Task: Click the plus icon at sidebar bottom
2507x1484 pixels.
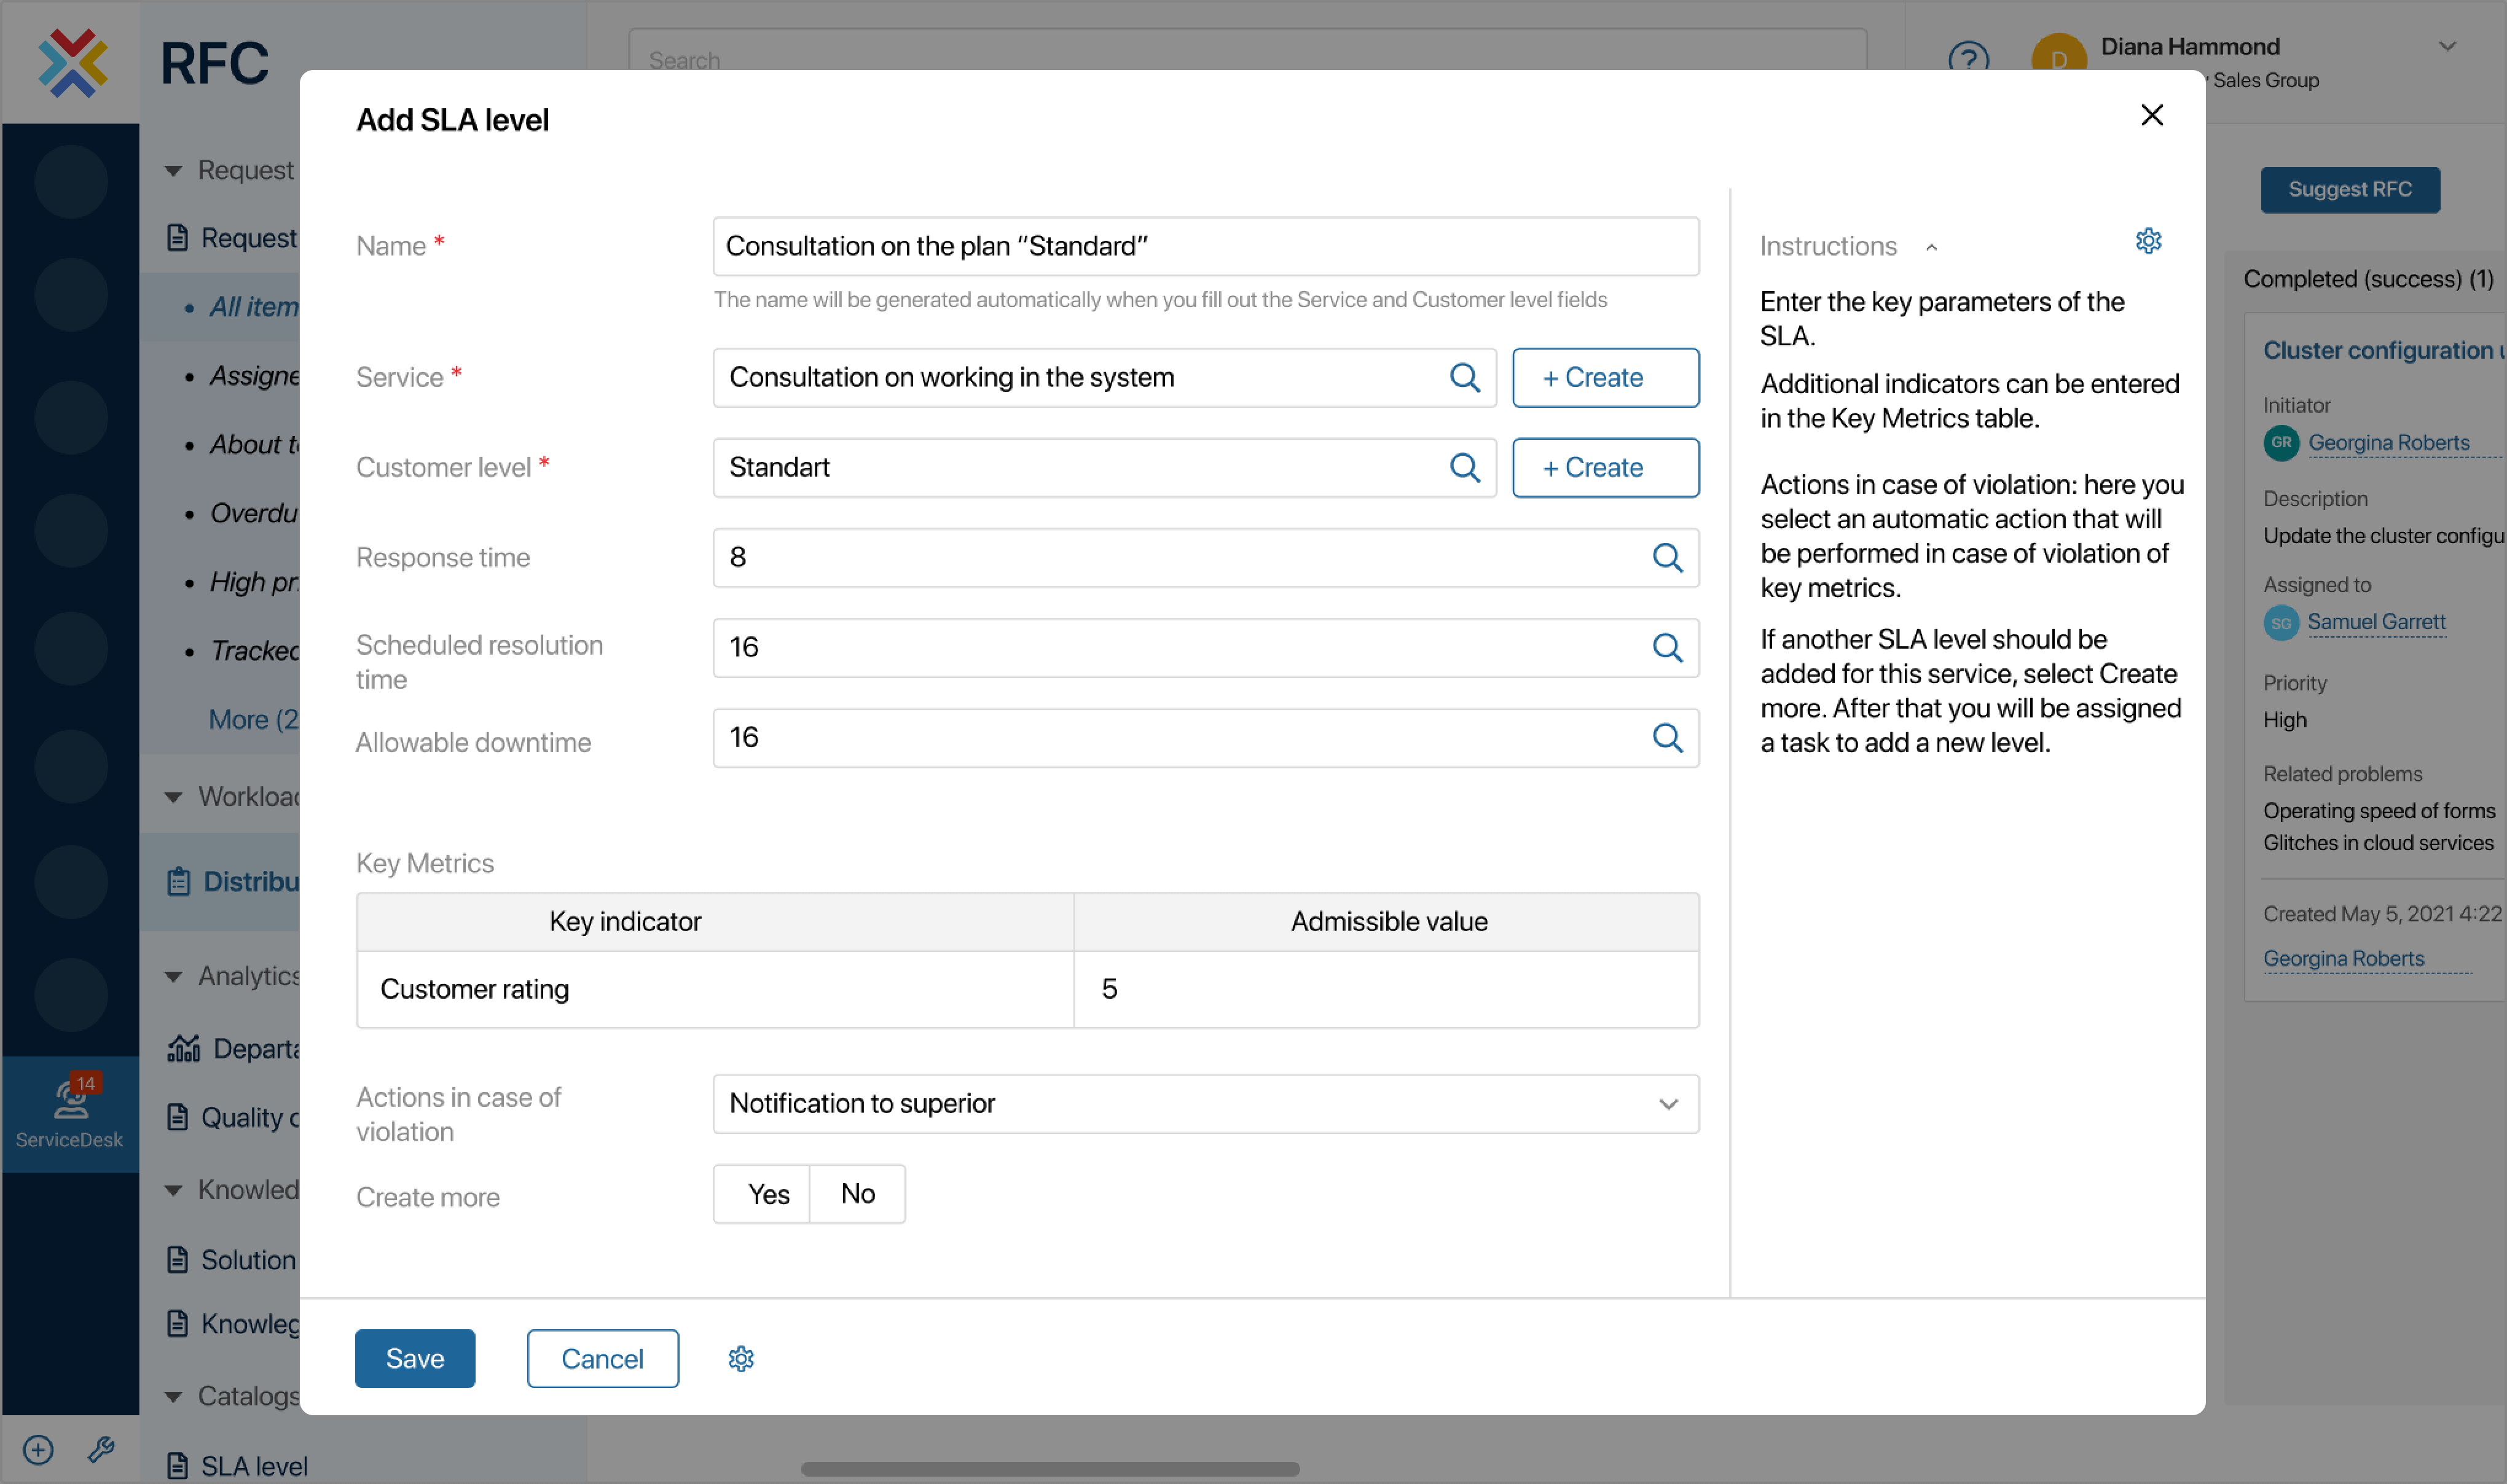Action: coord(38,1449)
